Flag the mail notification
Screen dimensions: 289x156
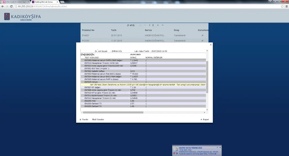(x=174, y=153)
